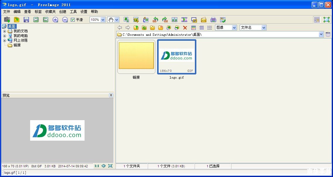Image resolution: width=333 pixels, height=177 pixels.
Task: Select the logo.gif thumbnail
Action: (177, 57)
